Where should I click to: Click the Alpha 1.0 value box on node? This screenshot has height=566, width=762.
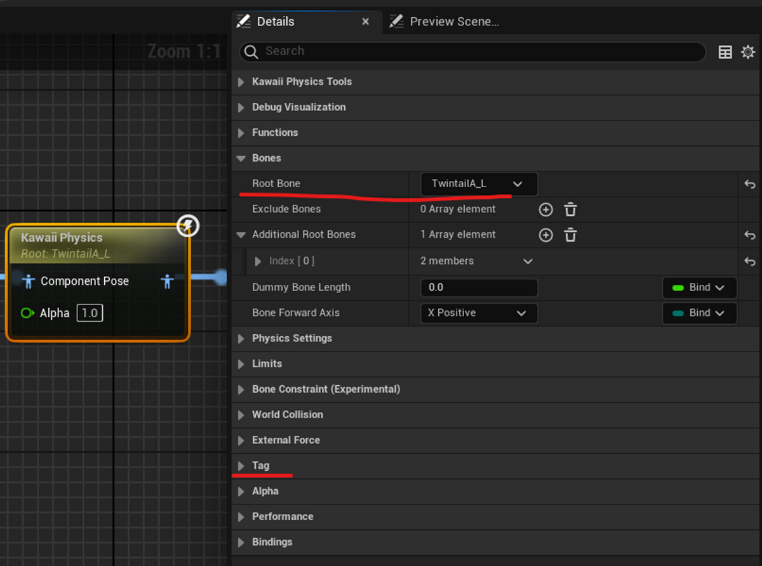(x=90, y=313)
